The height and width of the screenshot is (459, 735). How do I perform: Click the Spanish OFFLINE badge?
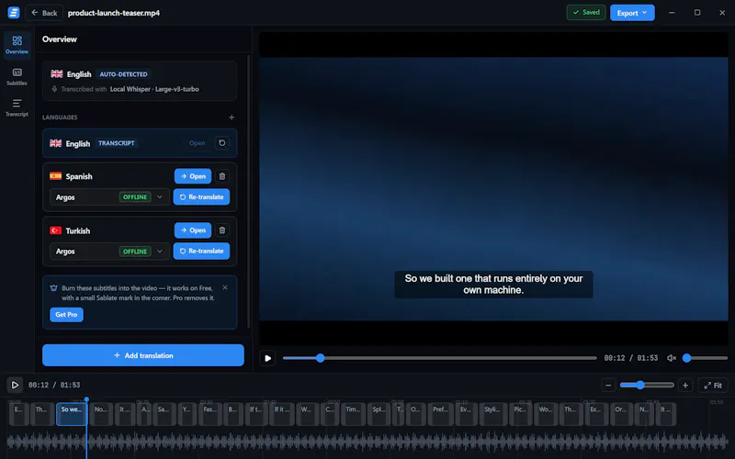(135, 197)
